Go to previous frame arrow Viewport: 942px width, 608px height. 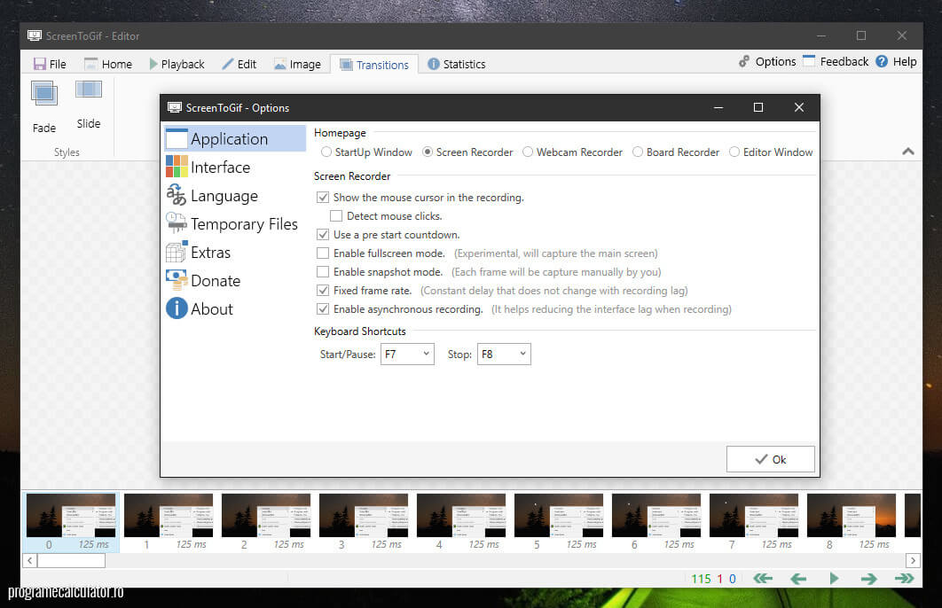[798, 579]
